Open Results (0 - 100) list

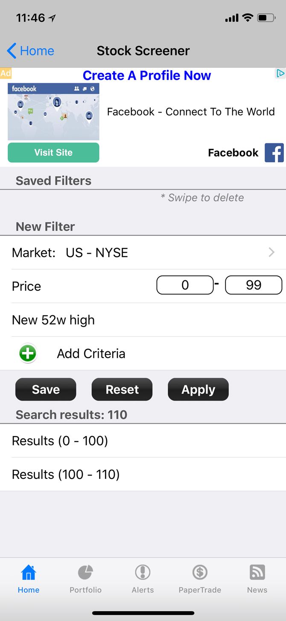[143, 441]
